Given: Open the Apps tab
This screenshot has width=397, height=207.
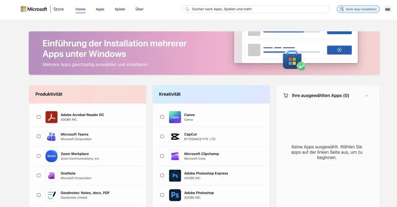Looking at the screenshot, I should point(100,9).
